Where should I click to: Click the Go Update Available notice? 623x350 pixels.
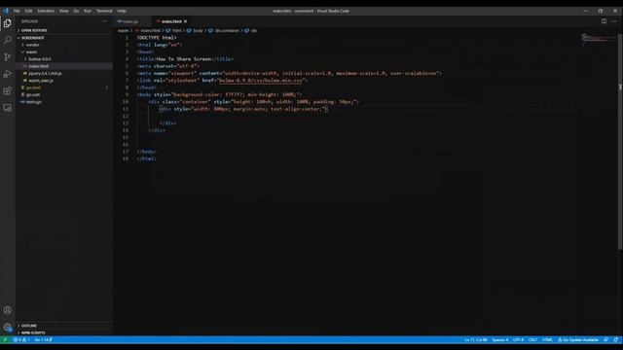(x=578, y=339)
